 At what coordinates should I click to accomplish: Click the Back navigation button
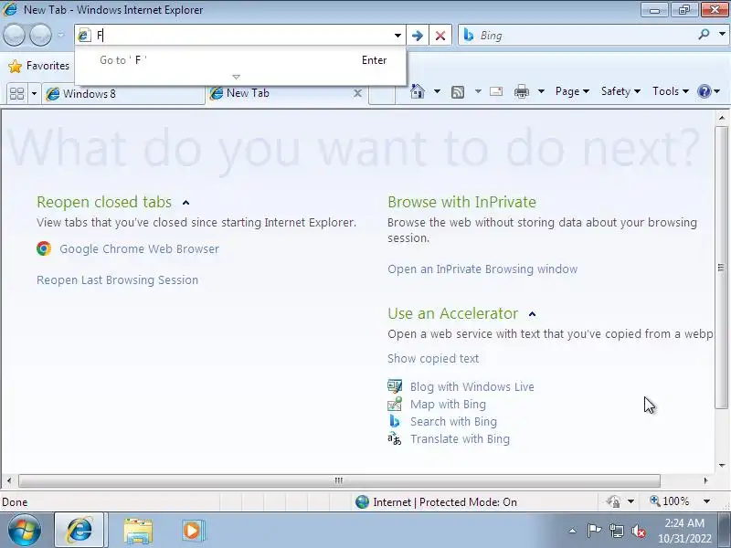pyautogui.click(x=14, y=35)
